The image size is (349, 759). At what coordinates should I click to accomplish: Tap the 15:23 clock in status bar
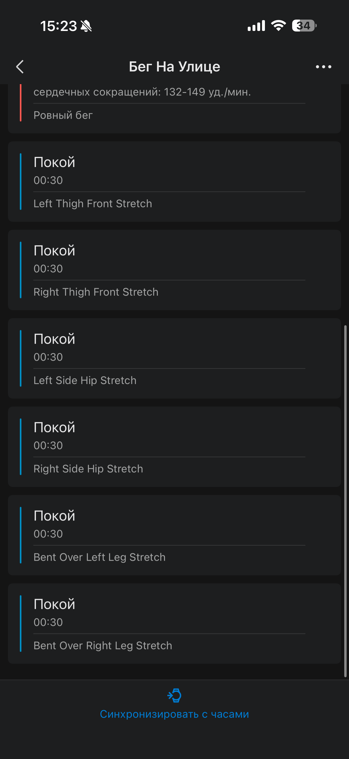[x=58, y=26]
